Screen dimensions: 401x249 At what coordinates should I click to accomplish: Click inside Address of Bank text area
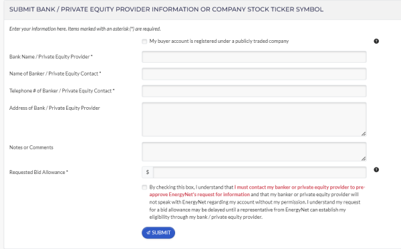tap(254, 119)
